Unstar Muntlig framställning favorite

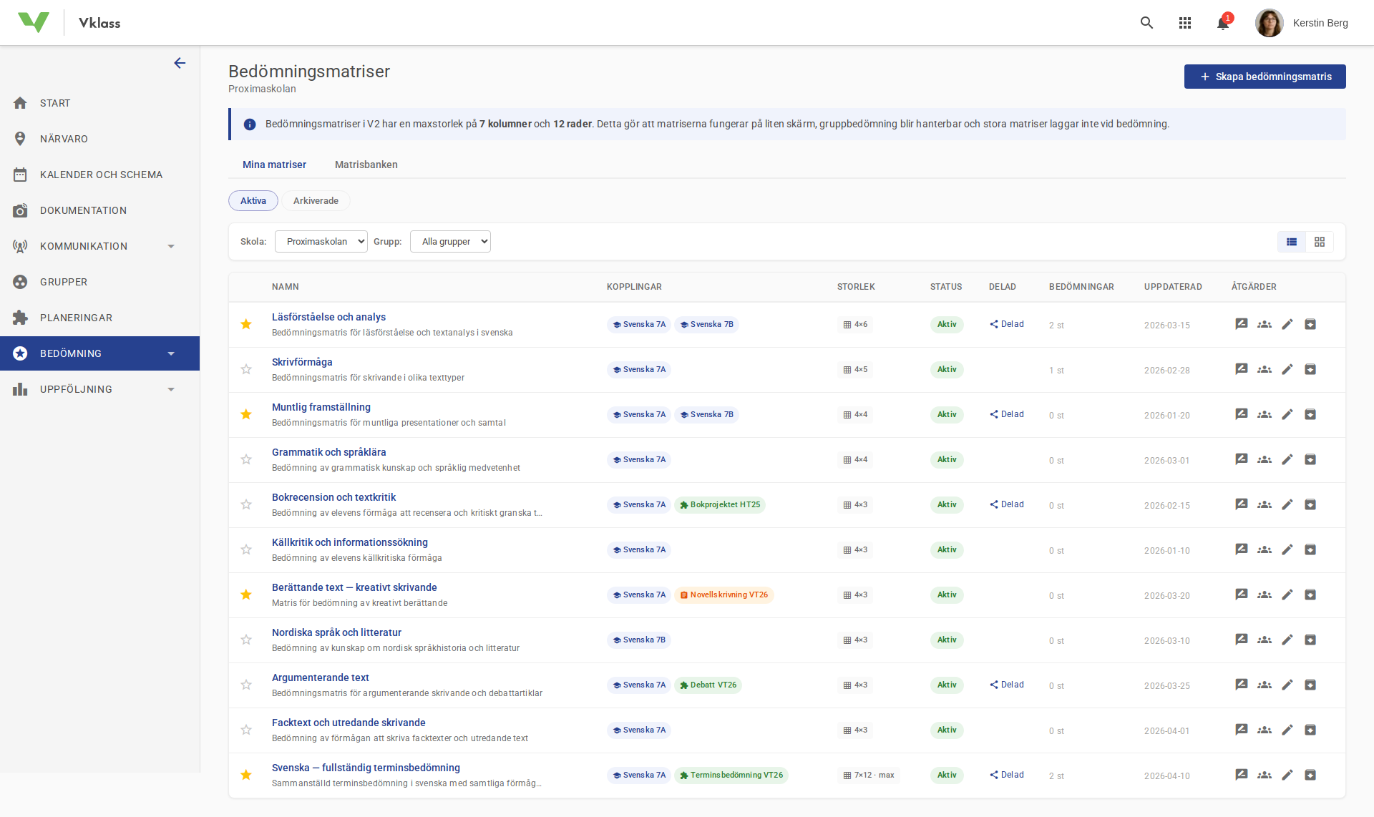(x=246, y=414)
